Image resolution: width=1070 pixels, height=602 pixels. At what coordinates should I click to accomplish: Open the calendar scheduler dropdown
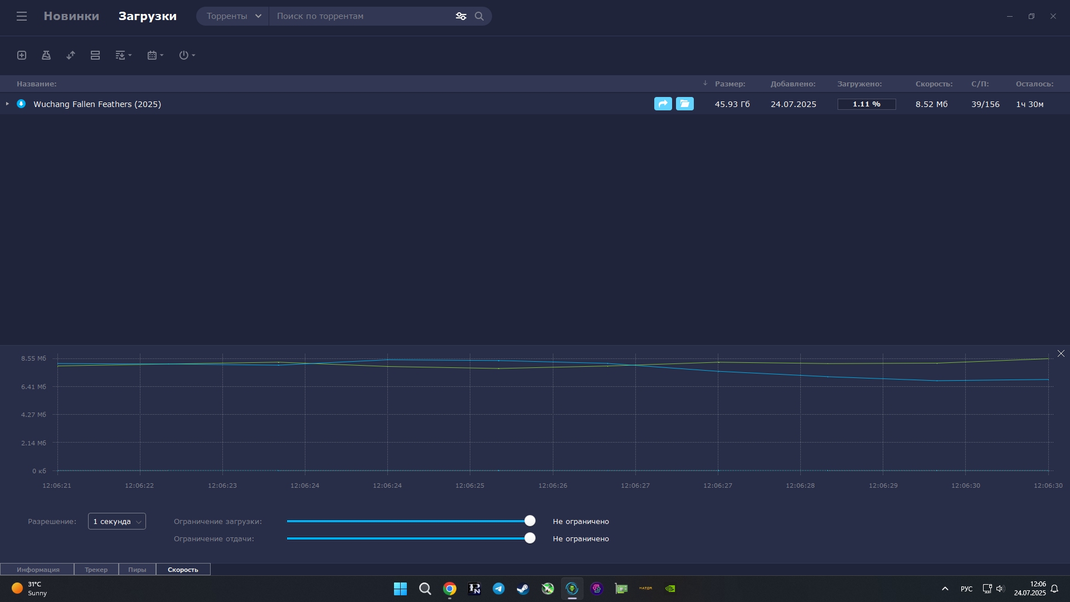pos(155,55)
